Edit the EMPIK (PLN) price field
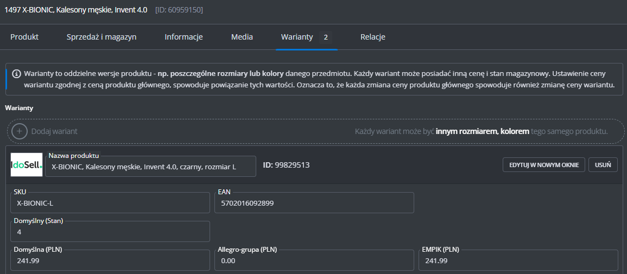This screenshot has height=274, width=627. click(518, 260)
